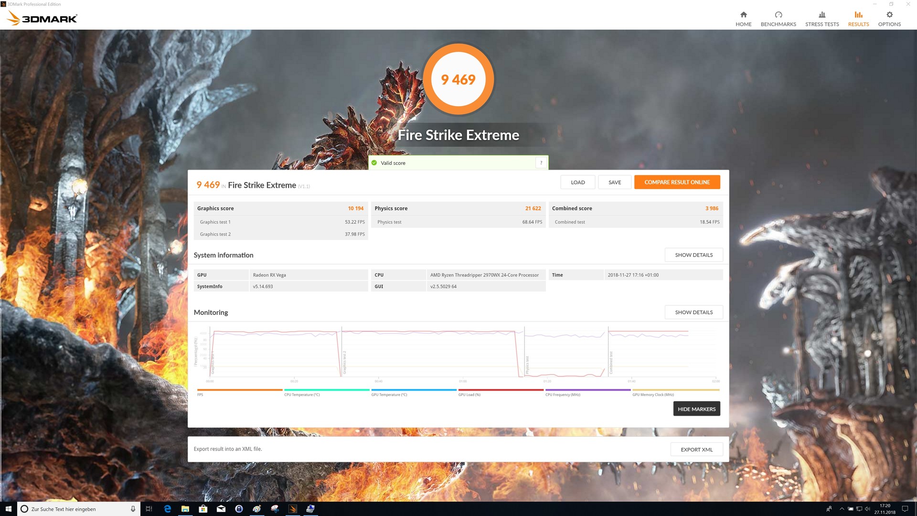Click the computer setup taskbar icon

click(x=310, y=509)
